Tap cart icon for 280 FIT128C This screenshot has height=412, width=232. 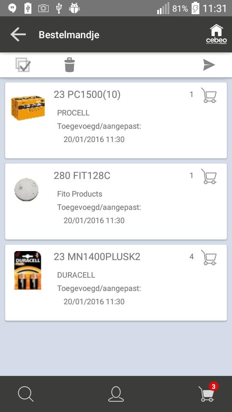(x=209, y=176)
